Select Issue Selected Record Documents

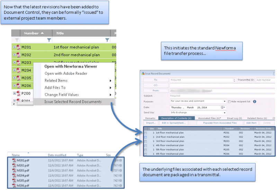[74, 102]
